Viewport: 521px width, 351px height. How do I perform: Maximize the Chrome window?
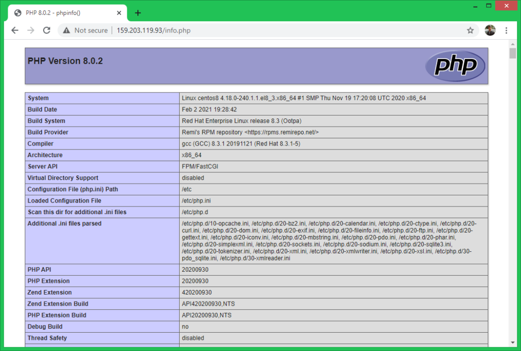487,6
